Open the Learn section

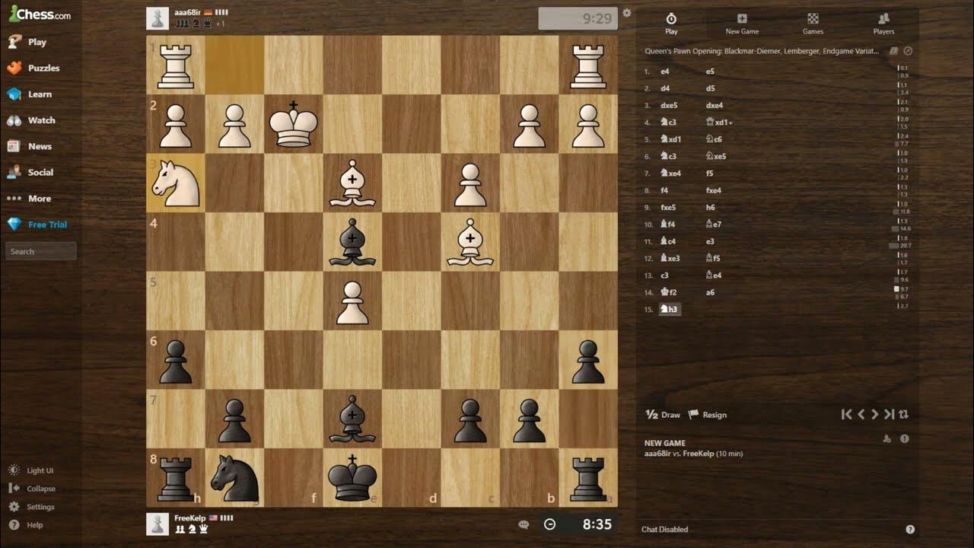point(30,94)
